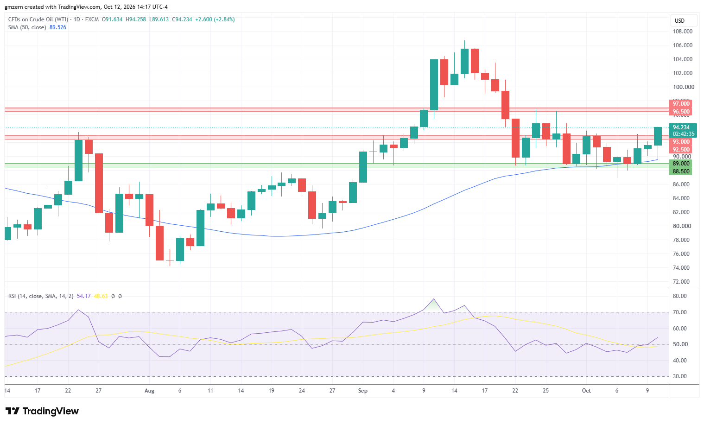Select the 97.000 resistance price label
The width and height of the screenshot is (704, 425).
(681, 104)
